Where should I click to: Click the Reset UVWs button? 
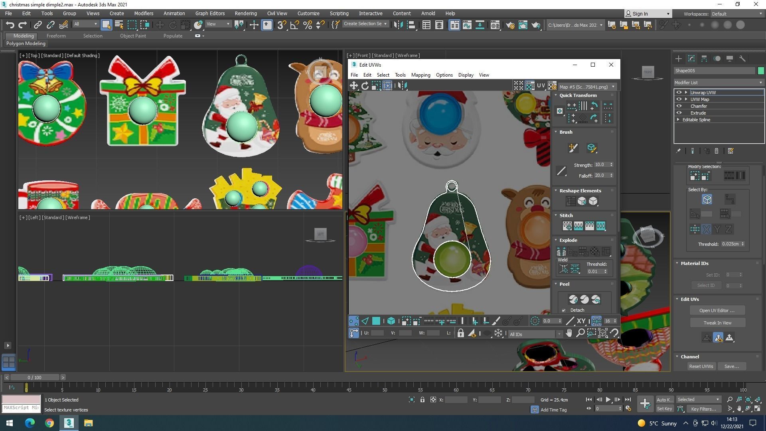pos(701,366)
